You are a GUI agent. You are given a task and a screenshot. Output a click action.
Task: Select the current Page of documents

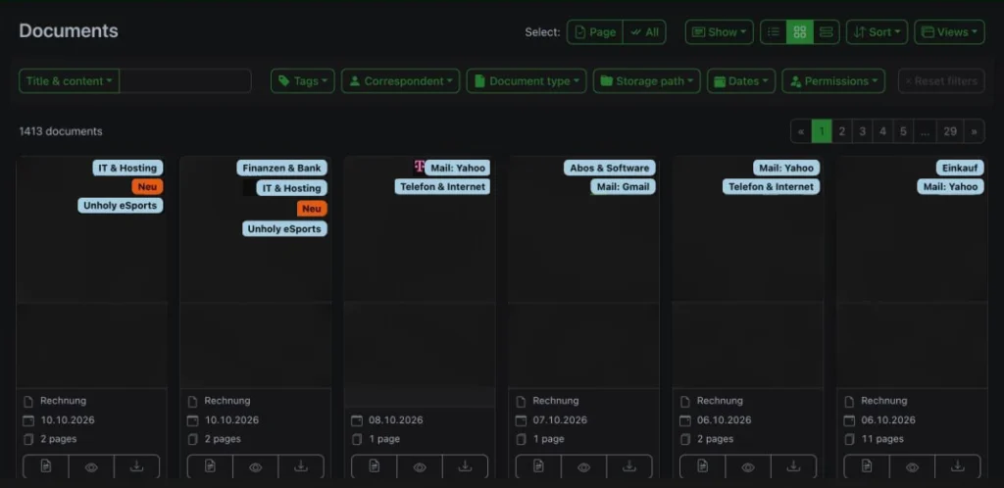point(595,32)
